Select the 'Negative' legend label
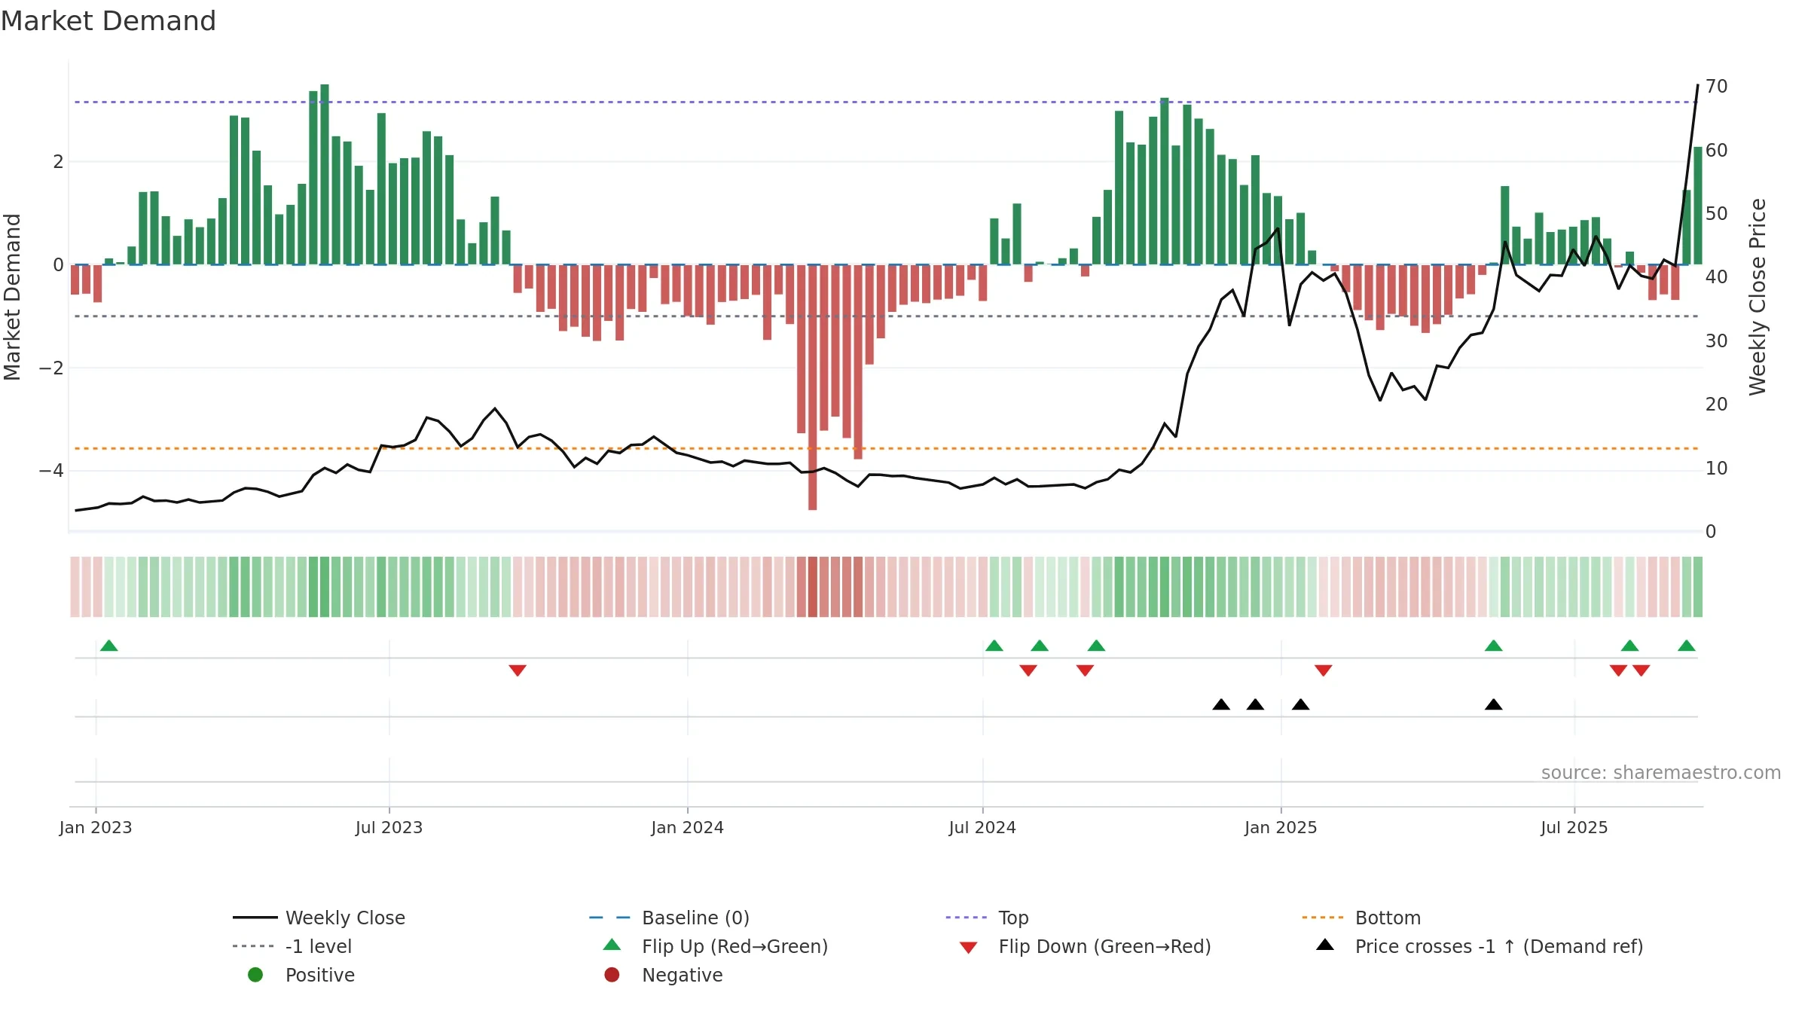Viewport: 1808px width, 1017px height. point(682,975)
